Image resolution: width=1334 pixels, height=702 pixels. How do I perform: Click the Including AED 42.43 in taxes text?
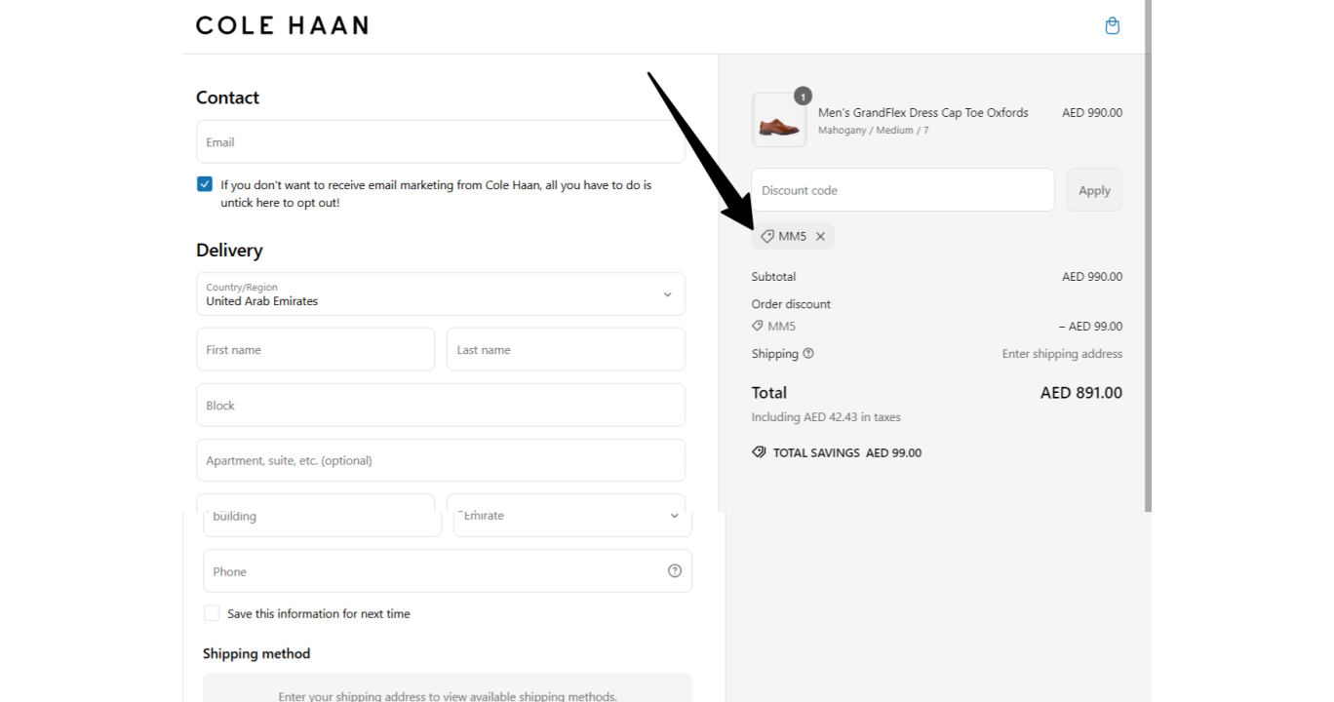tap(826, 417)
